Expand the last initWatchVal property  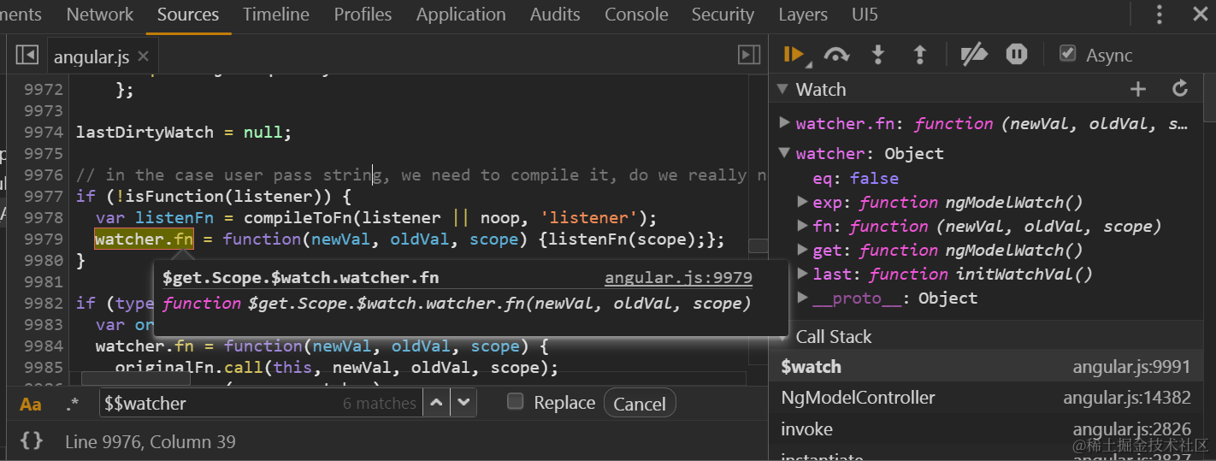point(802,274)
